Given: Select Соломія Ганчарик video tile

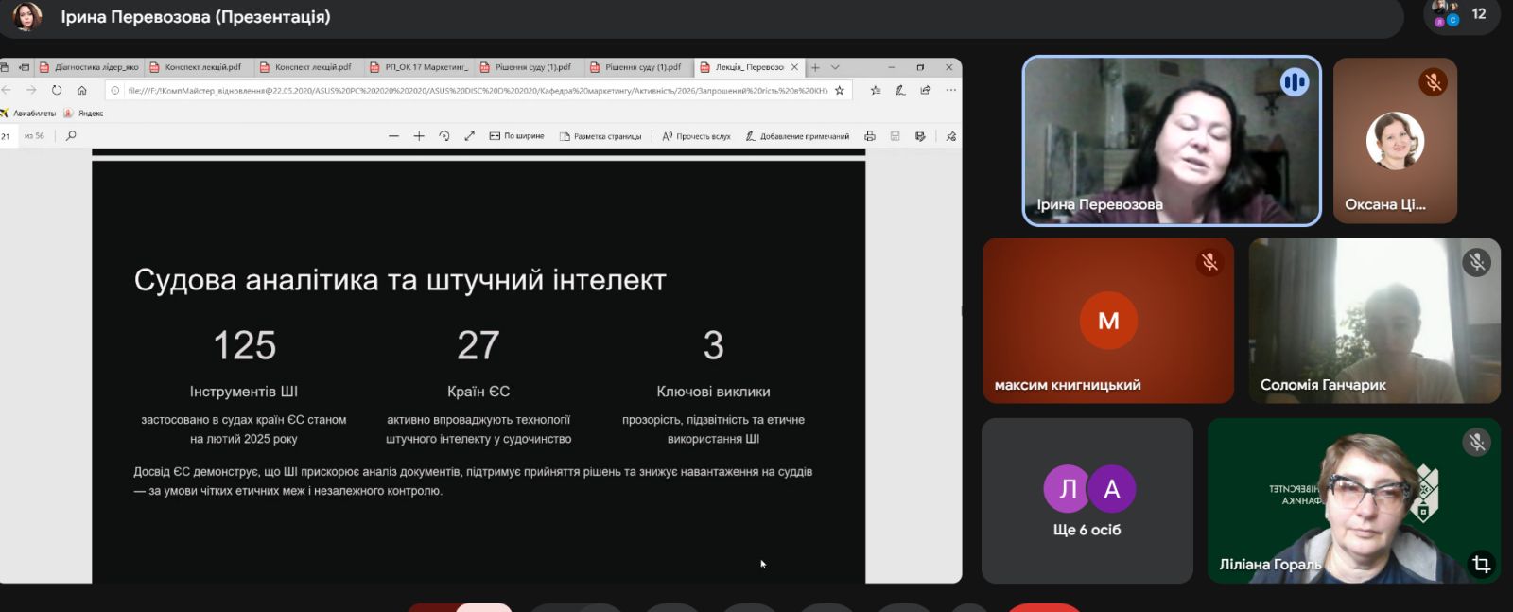Looking at the screenshot, I should click(x=1374, y=321).
